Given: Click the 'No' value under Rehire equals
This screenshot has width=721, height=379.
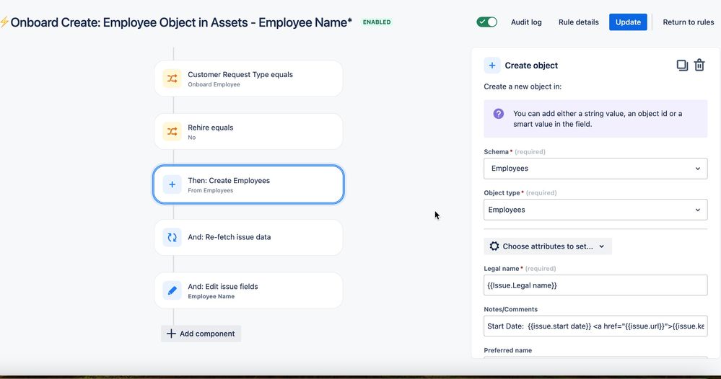Looking at the screenshot, I should pos(192,138).
